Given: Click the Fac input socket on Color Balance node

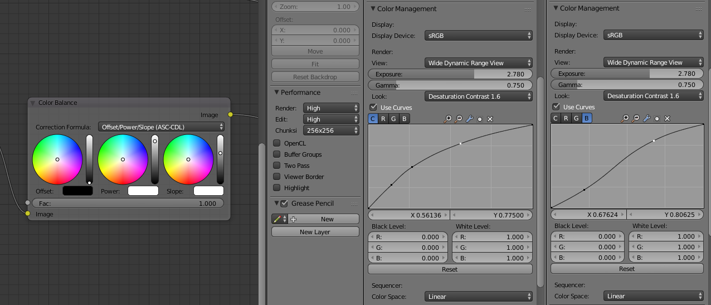Looking at the screenshot, I should pyautogui.click(x=27, y=203).
